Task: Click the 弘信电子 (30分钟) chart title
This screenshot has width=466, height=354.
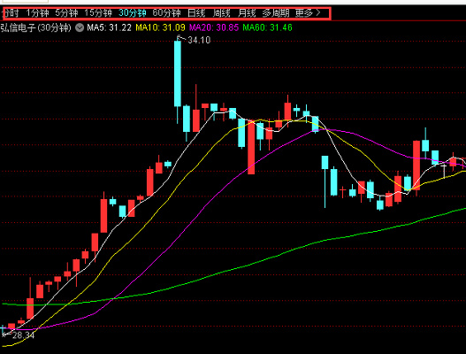Action: pos(35,28)
